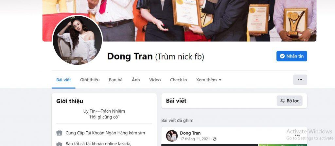Open the Bộ lọc filter button
This screenshot has height=146, width=335.
[x=290, y=101]
